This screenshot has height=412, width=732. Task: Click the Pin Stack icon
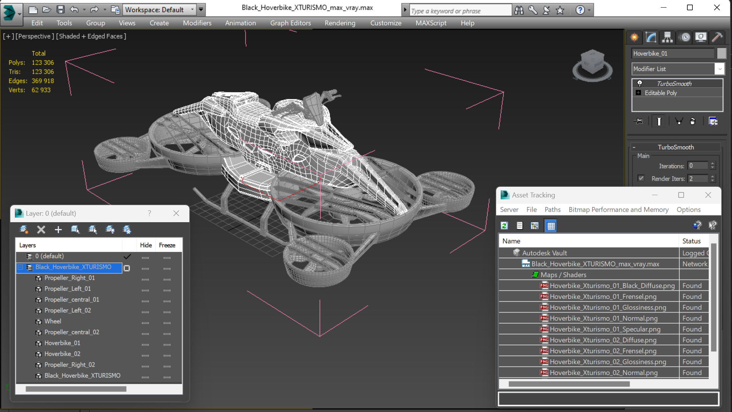[x=638, y=121]
